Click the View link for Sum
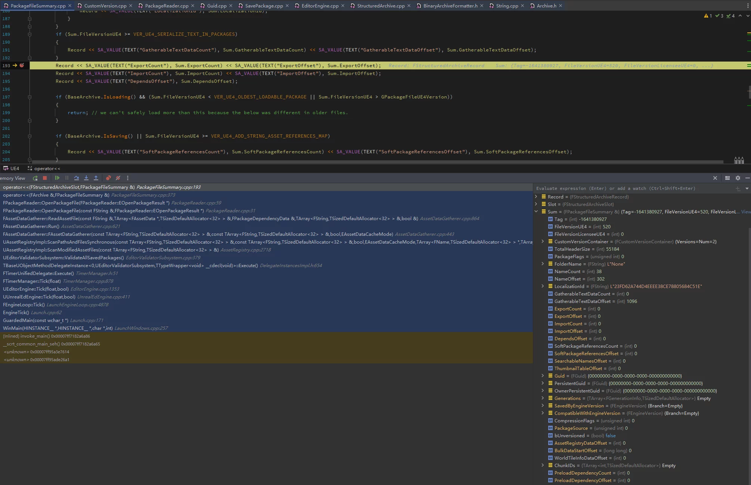 [x=745, y=212]
